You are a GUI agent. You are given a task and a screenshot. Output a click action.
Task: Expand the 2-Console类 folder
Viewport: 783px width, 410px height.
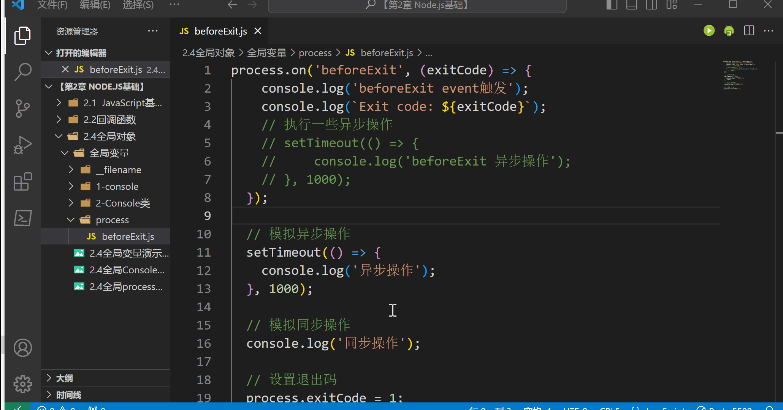(71, 203)
